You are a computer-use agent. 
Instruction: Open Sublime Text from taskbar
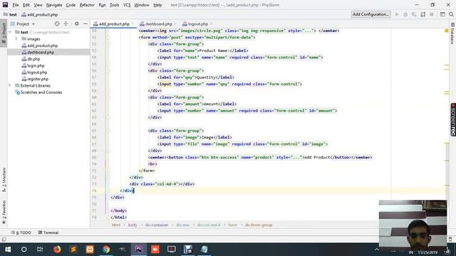click(73, 250)
